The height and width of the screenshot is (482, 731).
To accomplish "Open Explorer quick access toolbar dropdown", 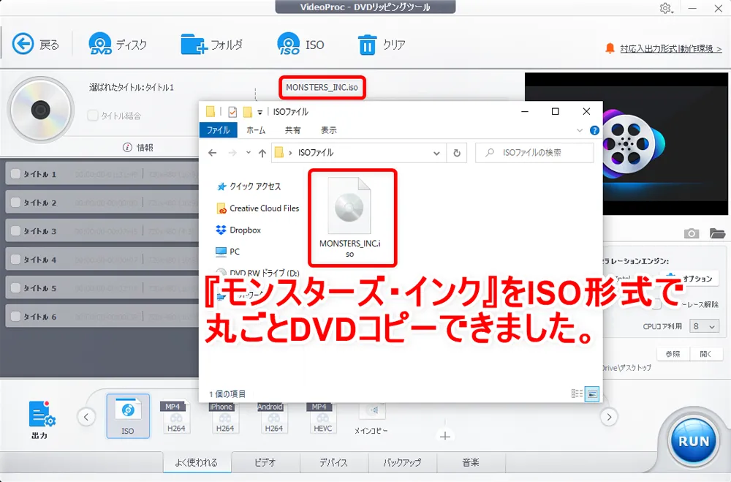I will point(260,112).
